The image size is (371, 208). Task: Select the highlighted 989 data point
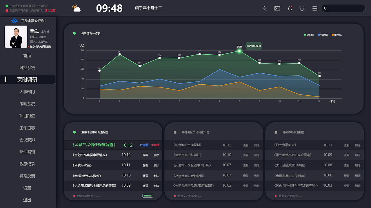[239, 51]
